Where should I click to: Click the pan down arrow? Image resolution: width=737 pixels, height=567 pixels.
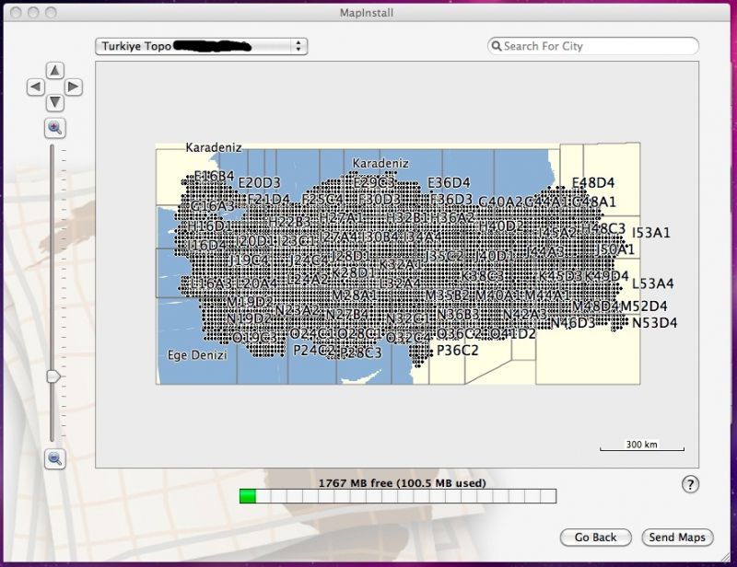55,102
